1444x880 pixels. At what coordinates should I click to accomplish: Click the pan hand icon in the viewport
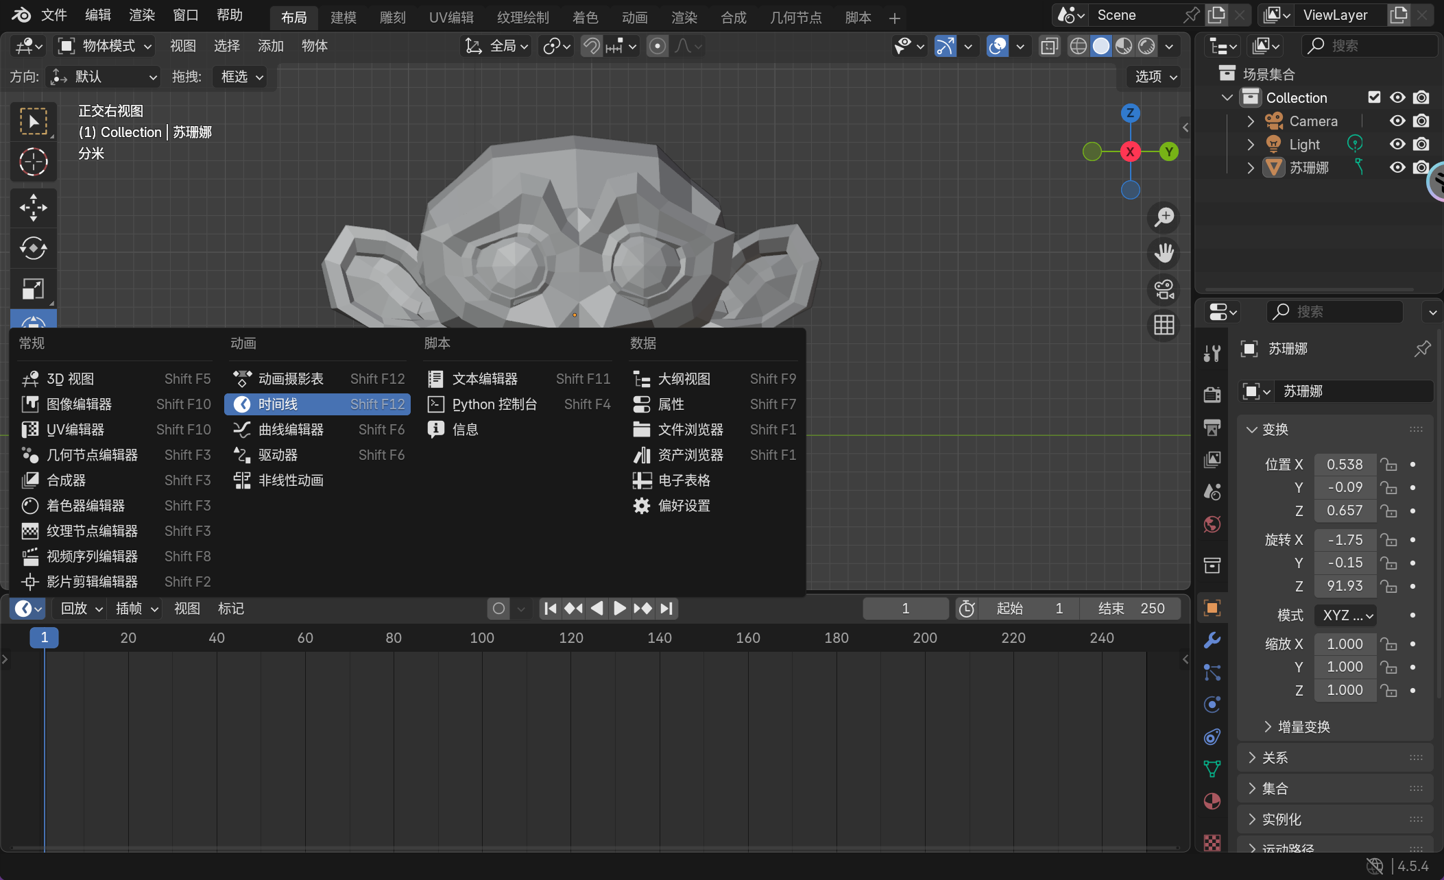[x=1164, y=253]
